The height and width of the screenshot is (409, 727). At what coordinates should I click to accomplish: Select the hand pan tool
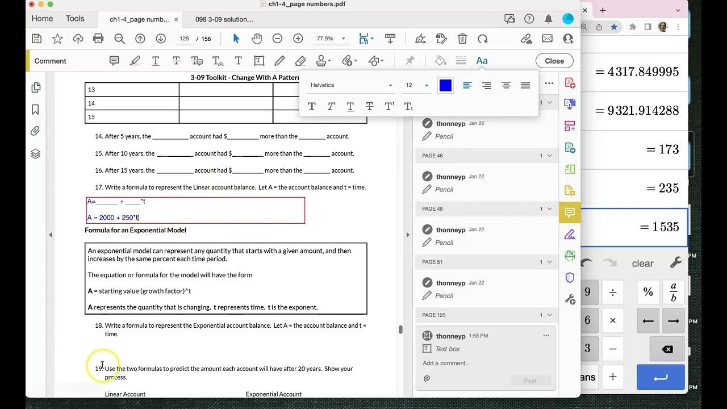[x=257, y=39]
